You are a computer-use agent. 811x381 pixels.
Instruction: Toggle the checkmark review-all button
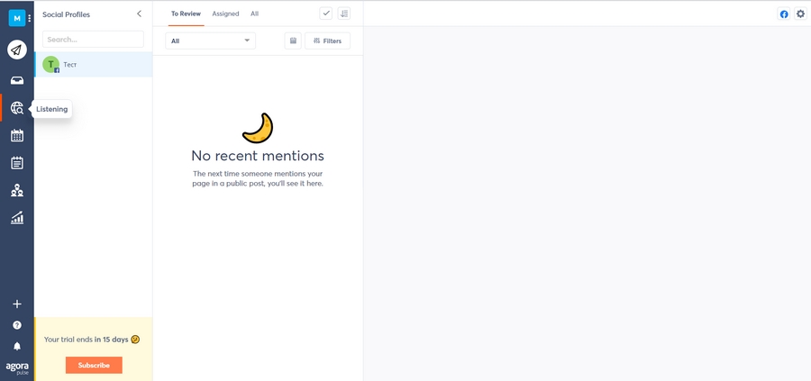pyautogui.click(x=326, y=14)
